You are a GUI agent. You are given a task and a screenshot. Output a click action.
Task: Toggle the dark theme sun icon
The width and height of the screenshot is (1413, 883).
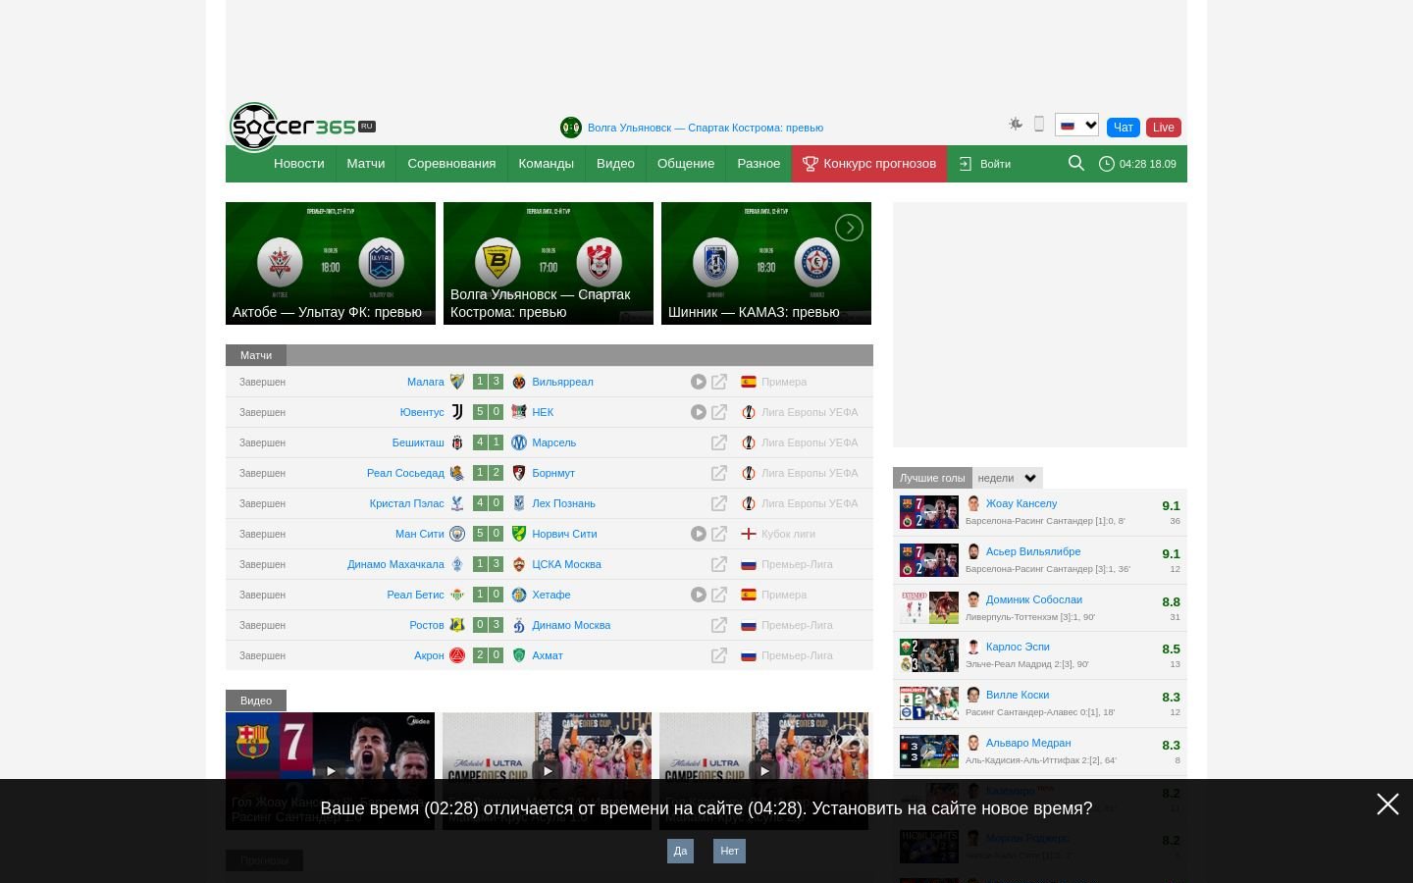tap(1016, 124)
